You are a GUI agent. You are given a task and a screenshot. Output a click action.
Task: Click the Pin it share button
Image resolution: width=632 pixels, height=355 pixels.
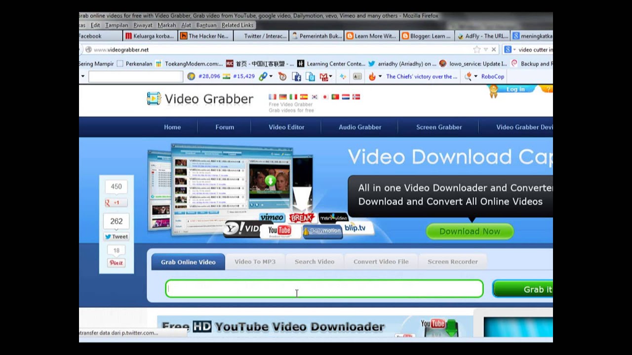click(117, 263)
